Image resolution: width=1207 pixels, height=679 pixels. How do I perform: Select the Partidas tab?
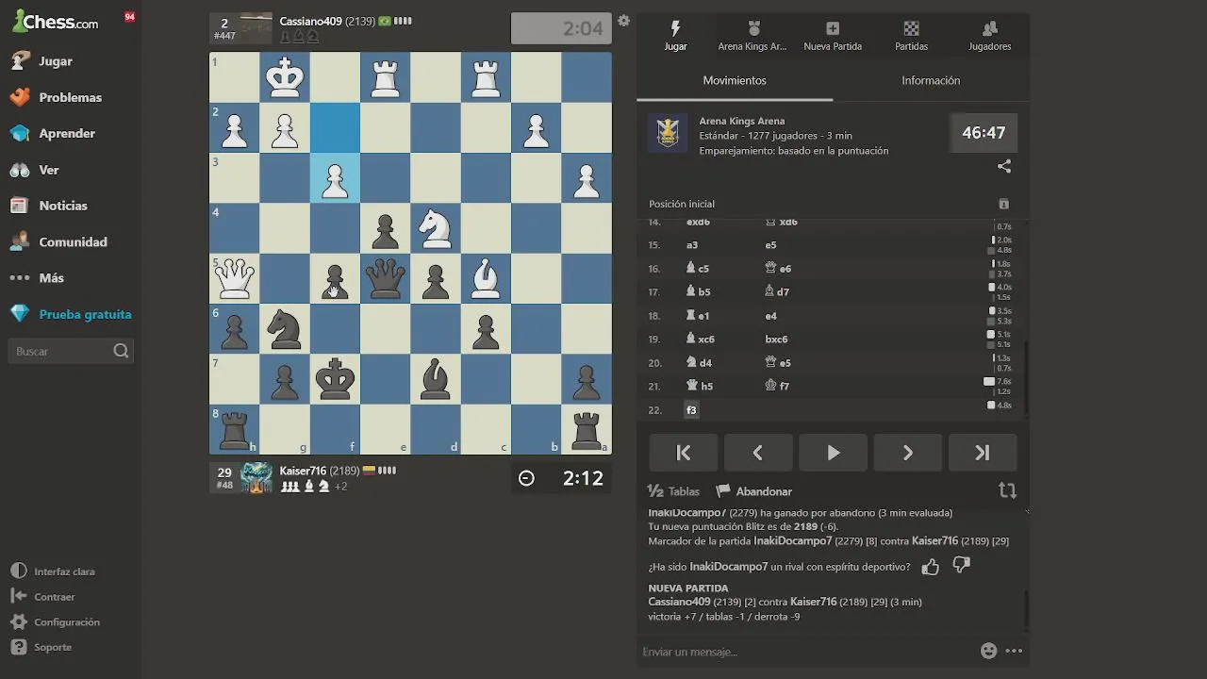pyautogui.click(x=911, y=36)
